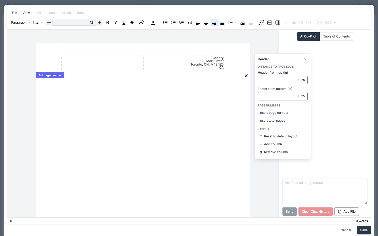Click the Save button

pyautogui.click(x=364, y=230)
